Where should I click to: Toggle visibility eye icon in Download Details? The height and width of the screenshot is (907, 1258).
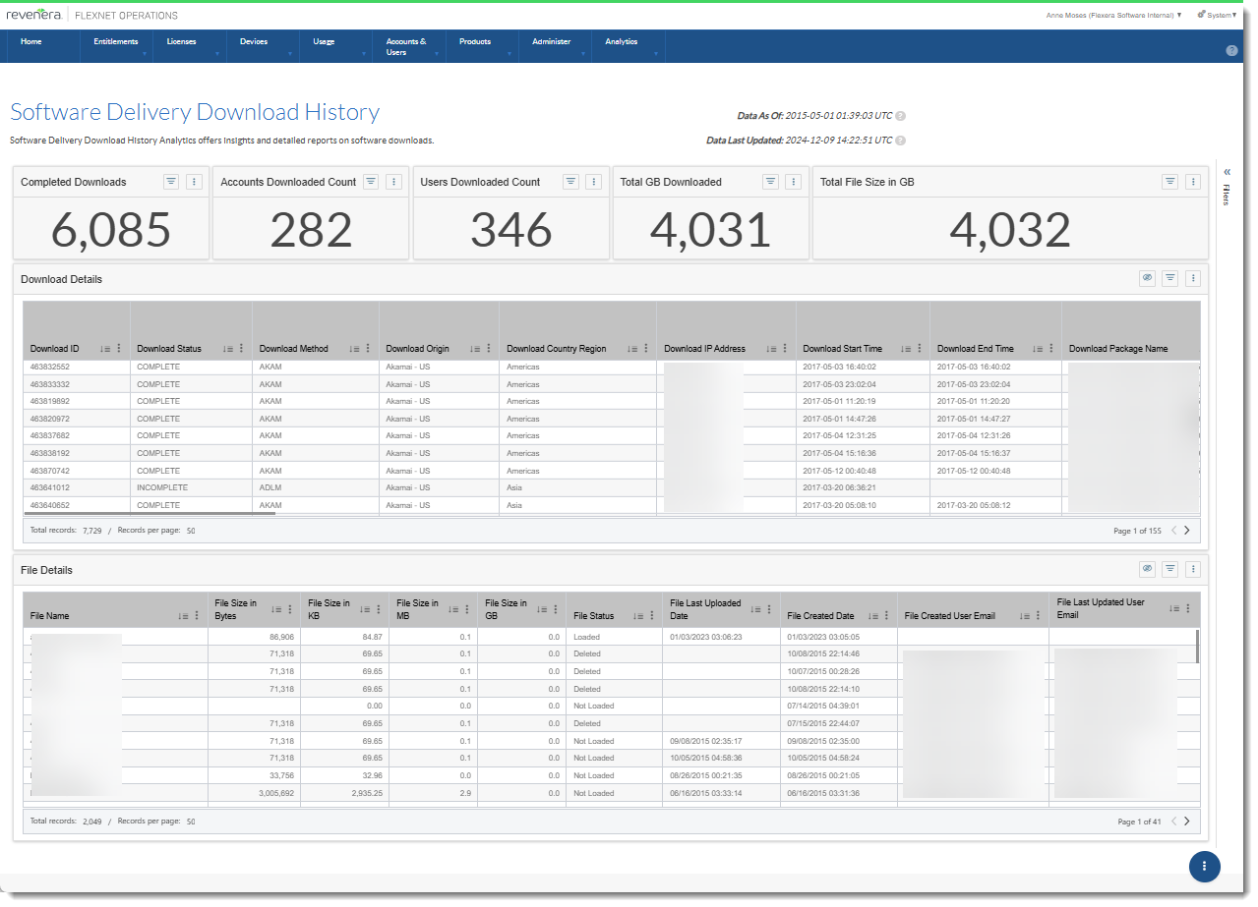1147,279
